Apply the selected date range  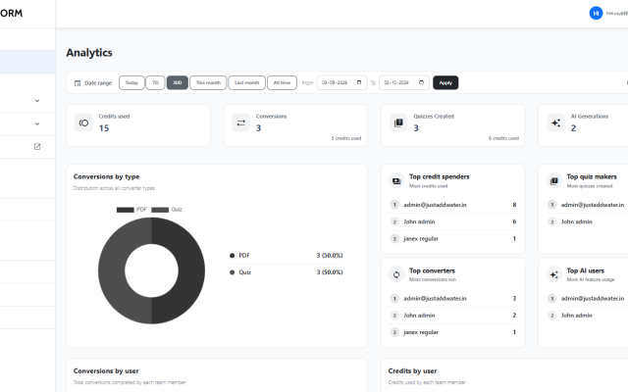pyautogui.click(x=445, y=82)
